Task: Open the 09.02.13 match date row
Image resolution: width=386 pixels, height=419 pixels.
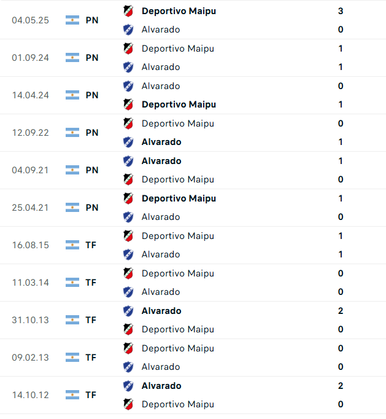Action: [193, 358]
